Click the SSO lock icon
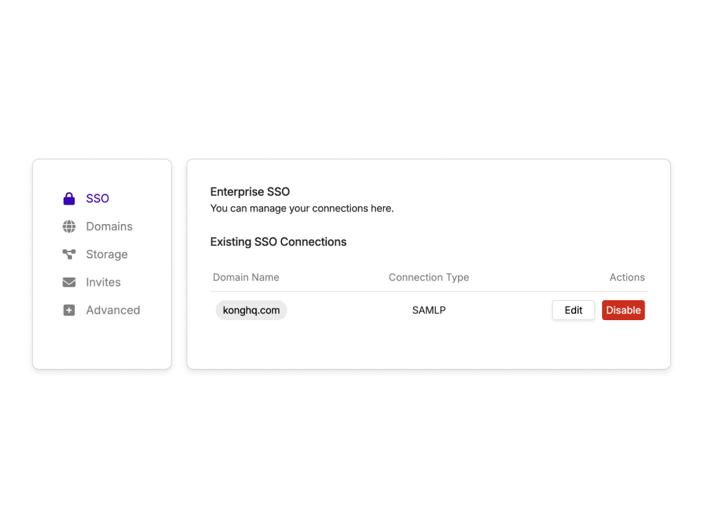 coord(69,199)
